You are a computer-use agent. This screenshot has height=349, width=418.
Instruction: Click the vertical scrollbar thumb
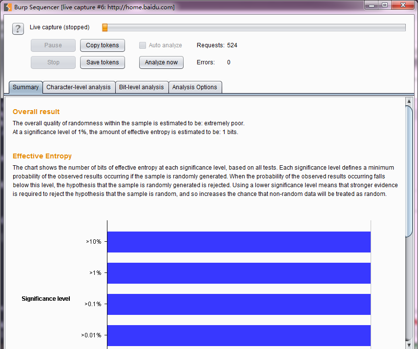click(409, 171)
